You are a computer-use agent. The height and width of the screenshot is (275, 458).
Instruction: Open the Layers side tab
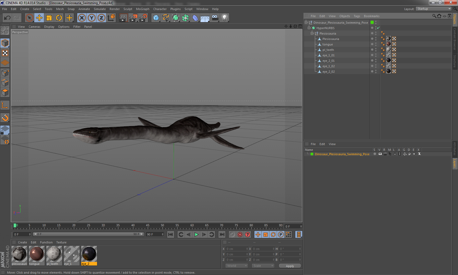pyautogui.click(x=455, y=163)
